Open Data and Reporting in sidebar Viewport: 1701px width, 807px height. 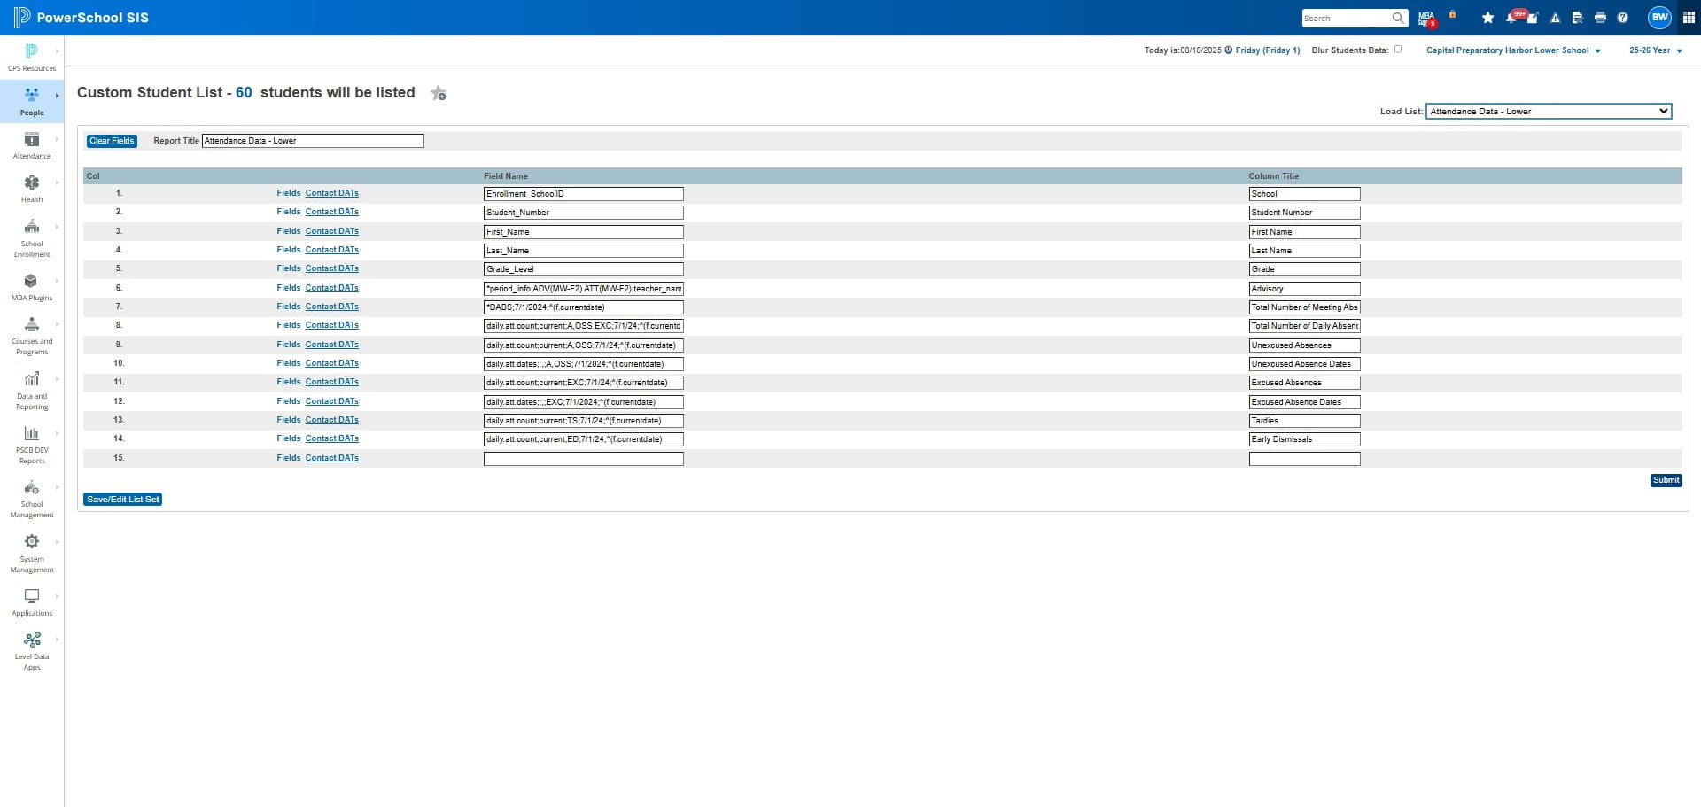point(32,391)
